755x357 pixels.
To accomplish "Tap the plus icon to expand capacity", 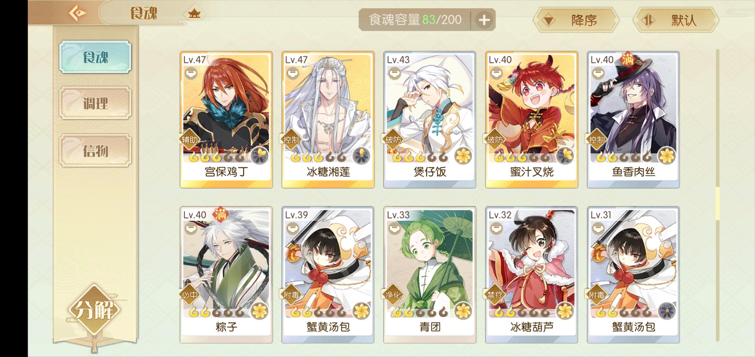I will [484, 20].
